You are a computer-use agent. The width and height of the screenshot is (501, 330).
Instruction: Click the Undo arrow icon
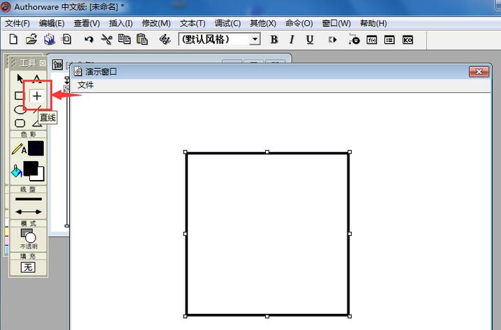point(89,40)
